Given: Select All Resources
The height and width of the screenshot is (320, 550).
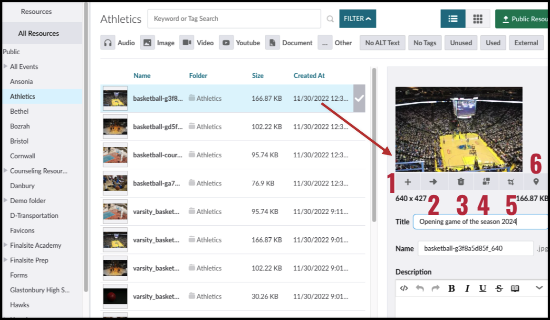Looking at the screenshot, I should click(x=39, y=33).
